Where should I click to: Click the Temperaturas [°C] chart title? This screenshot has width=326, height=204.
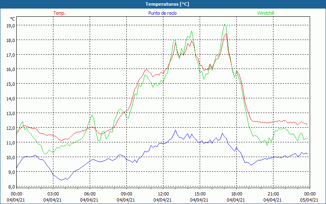tap(167, 4)
